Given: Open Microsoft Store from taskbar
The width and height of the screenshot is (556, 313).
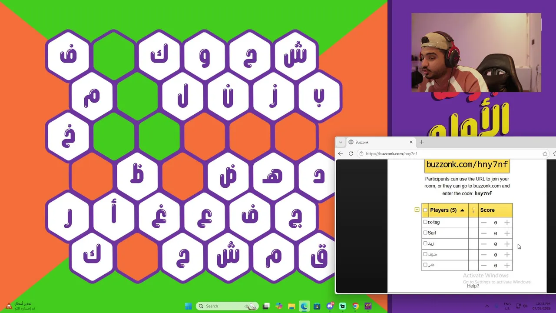Looking at the screenshot, I should 317,306.
